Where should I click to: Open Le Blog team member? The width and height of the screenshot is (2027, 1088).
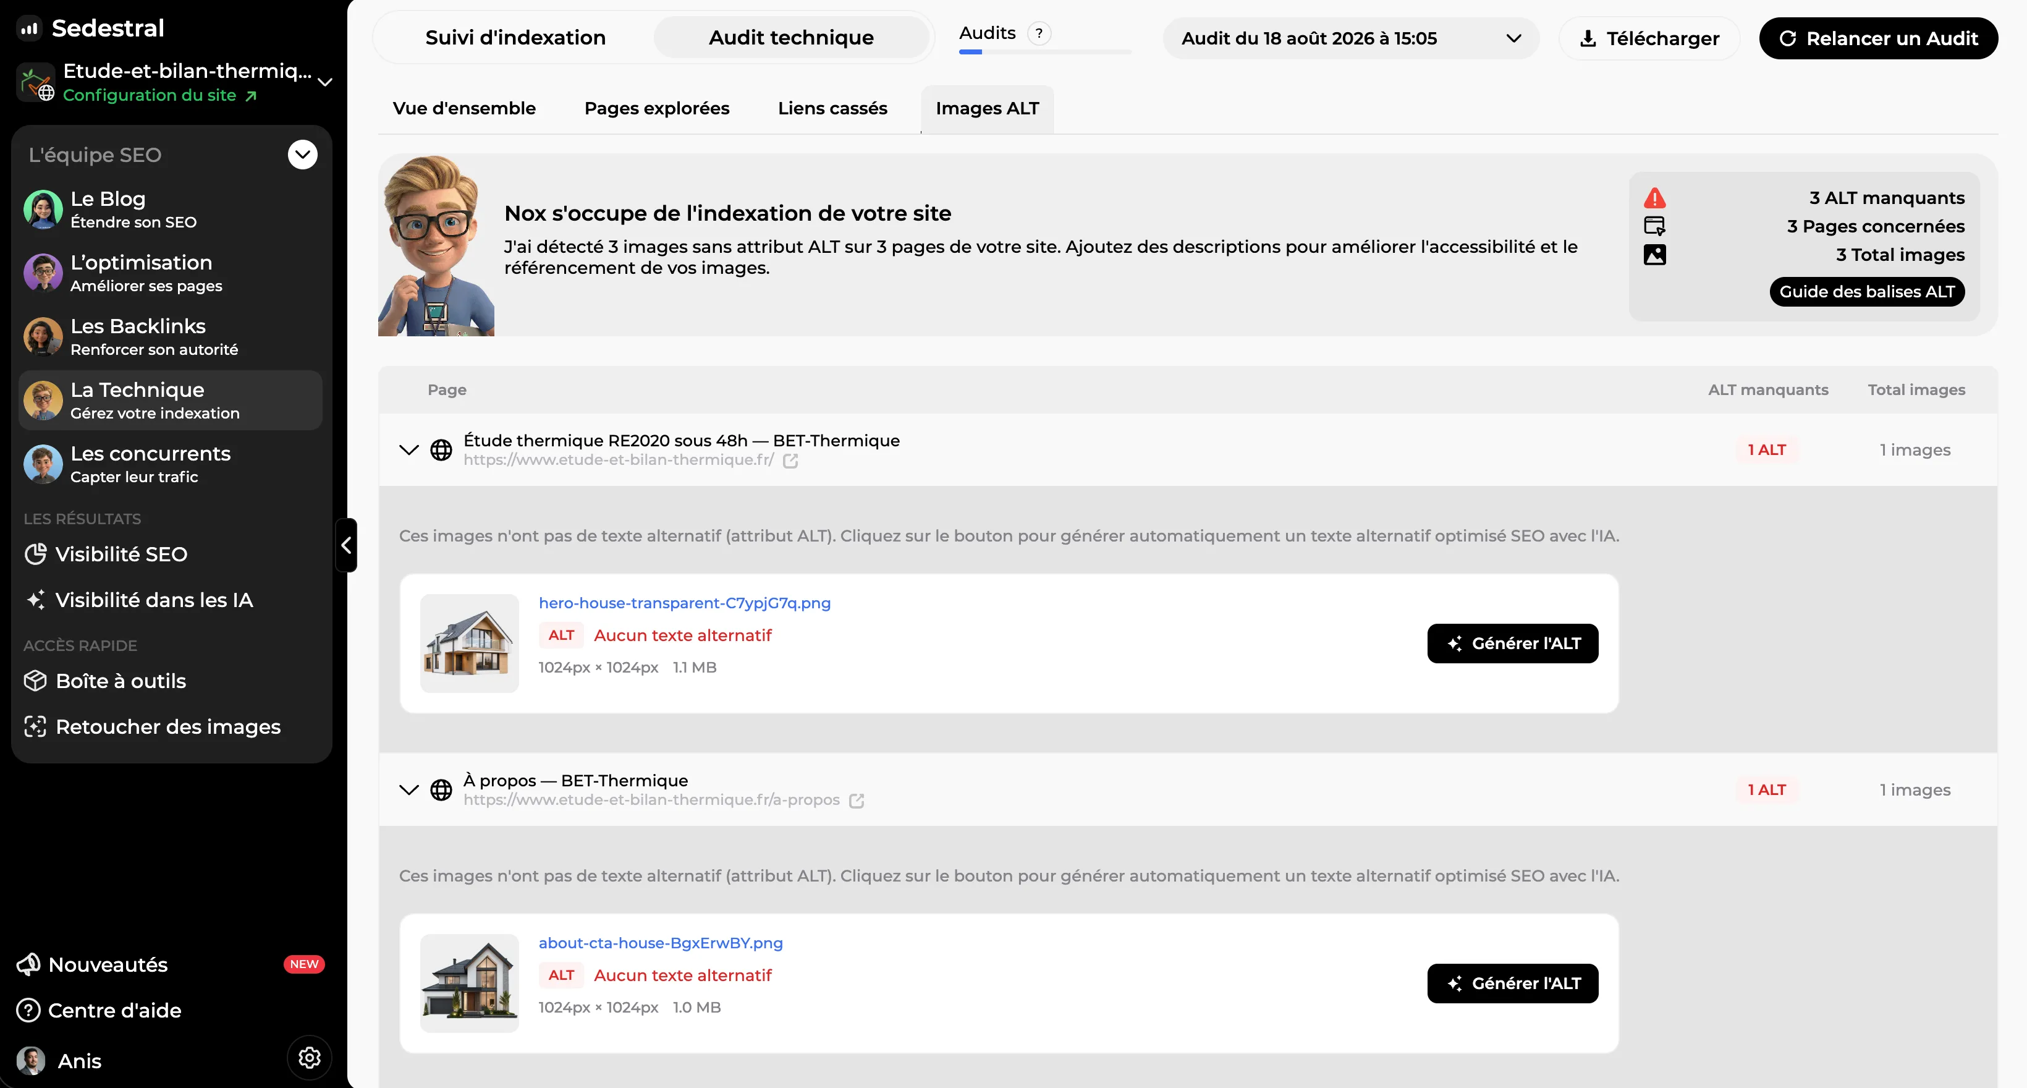coord(170,210)
